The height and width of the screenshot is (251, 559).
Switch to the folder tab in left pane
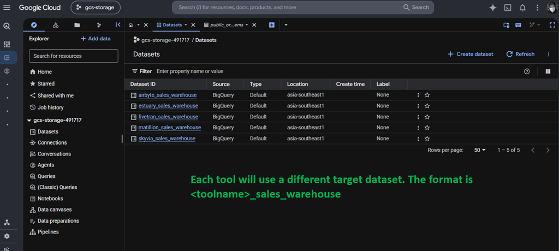pos(77,25)
